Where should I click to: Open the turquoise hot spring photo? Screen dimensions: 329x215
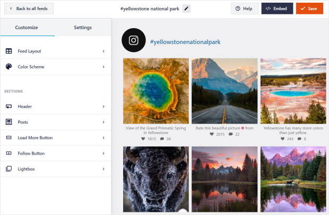coord(293,91)
